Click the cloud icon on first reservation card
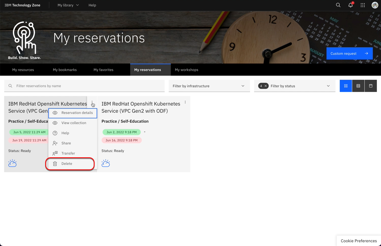The width and height of the screenshot is (381, 246). [12, 163]
